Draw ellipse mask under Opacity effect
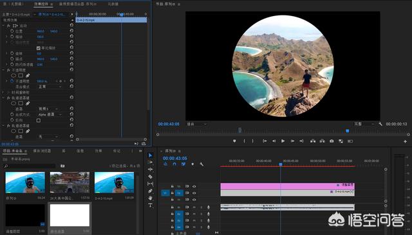The image size is (412, 235). [x=14, y=76]
